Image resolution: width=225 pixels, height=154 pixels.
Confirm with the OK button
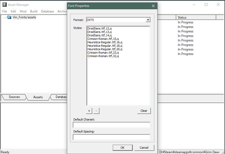122,148
